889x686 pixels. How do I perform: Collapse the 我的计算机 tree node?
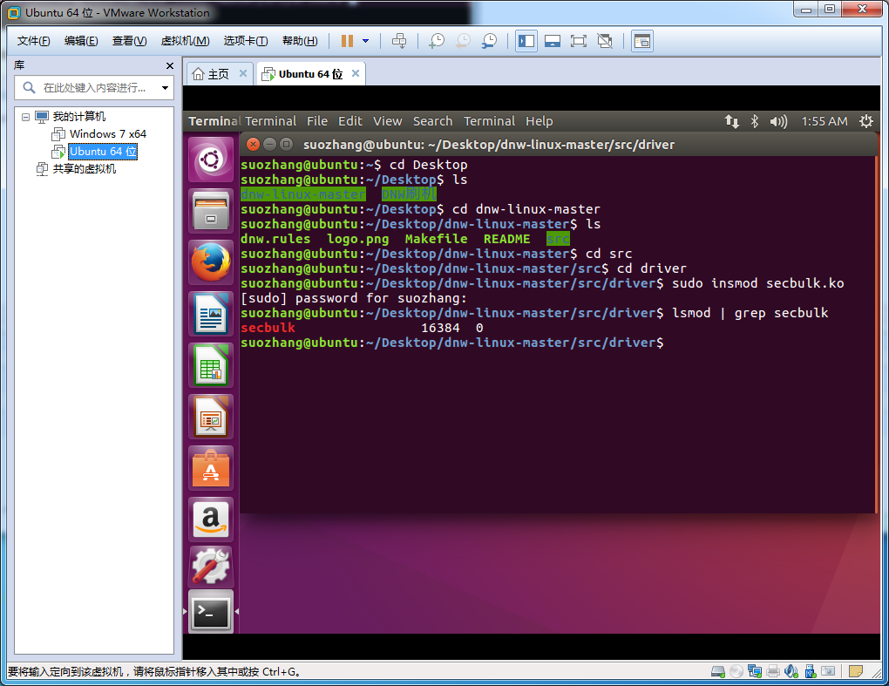click(x=25, y=117)
